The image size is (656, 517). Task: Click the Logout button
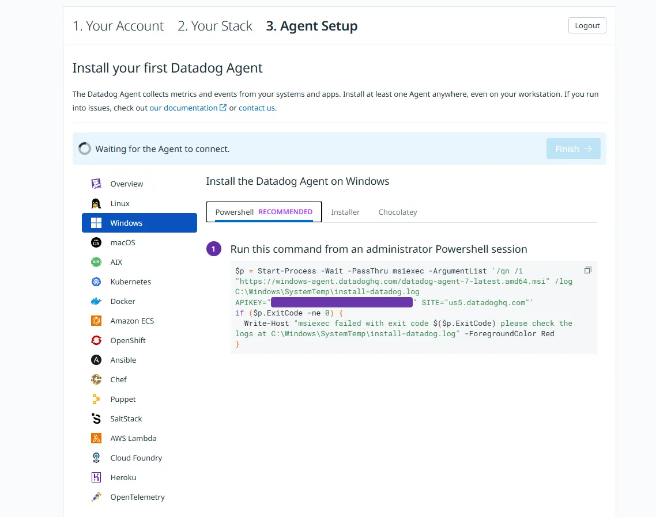587,25
